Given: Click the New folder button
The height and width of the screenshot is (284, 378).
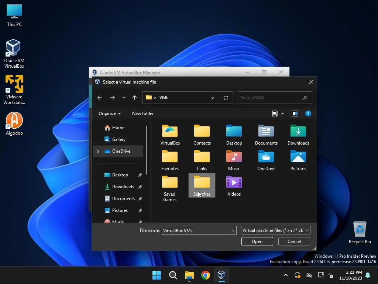Looking at the screenshot, I should click(x=143, y=114).
